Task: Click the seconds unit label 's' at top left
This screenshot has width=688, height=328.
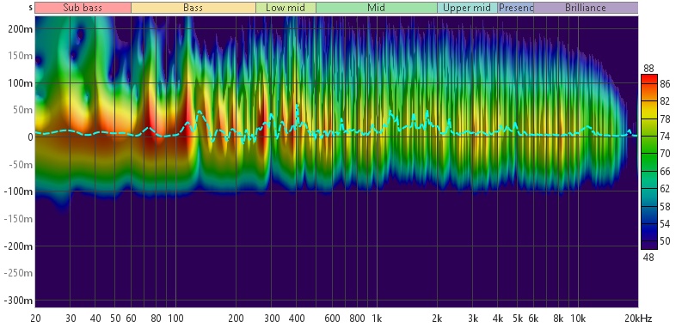Action: tap(30, 8)
